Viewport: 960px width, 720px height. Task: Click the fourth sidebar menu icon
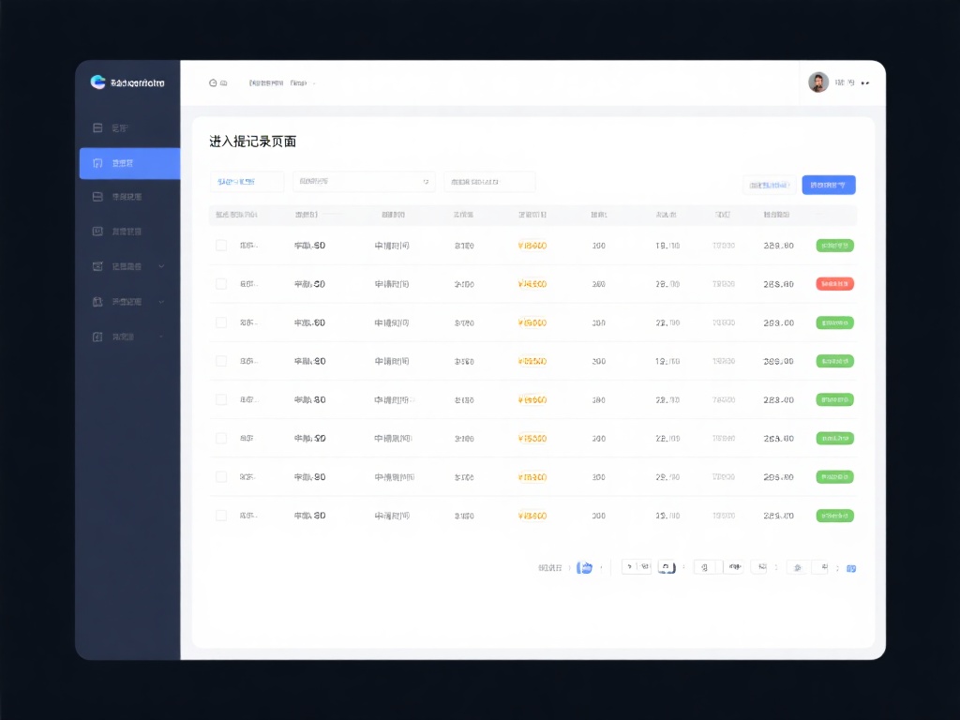(97, 231)
